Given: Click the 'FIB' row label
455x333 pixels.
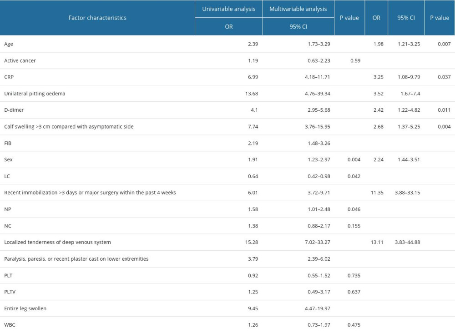Looking at the screenshot, I should tap(8, 143).
